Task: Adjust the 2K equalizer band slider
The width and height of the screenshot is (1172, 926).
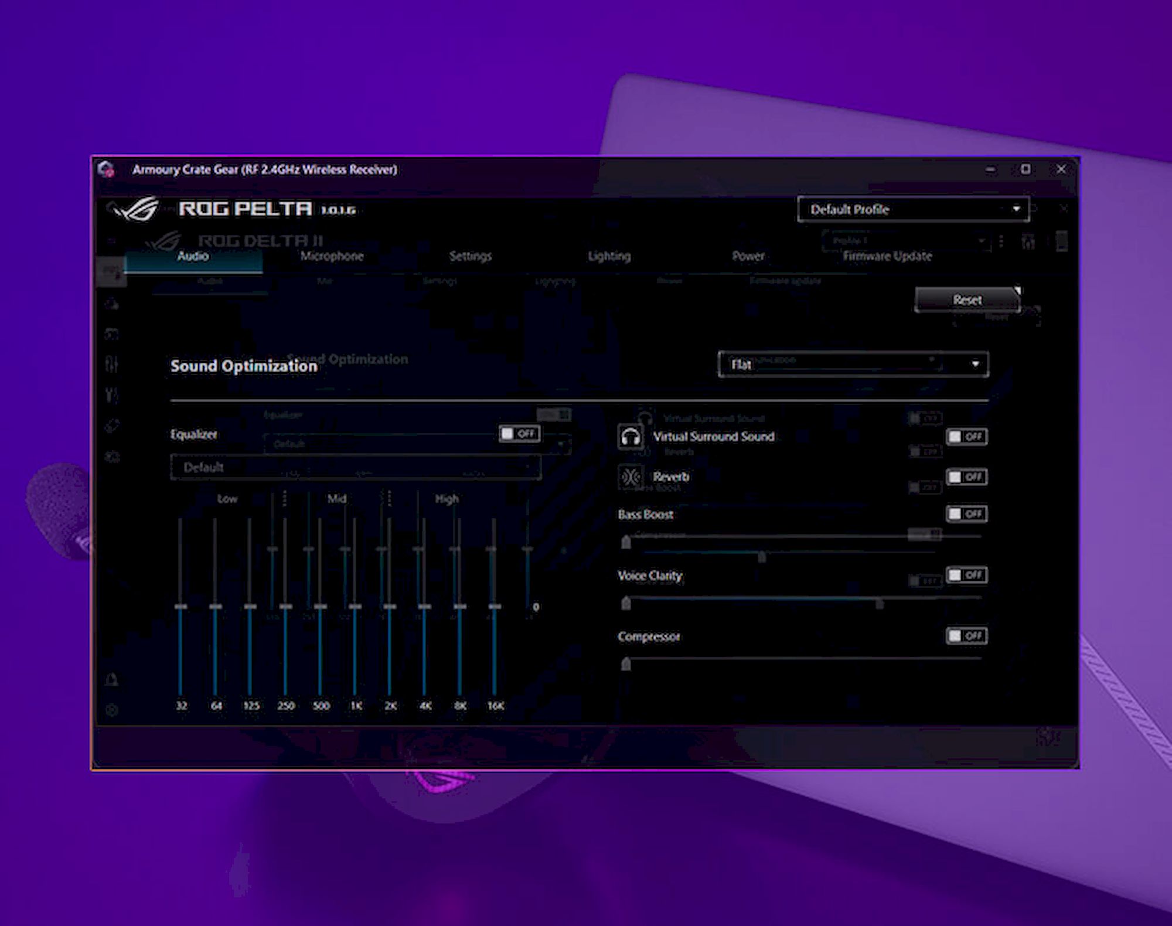Action: [390, 607]
